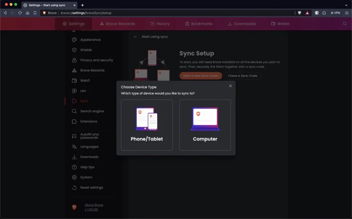Open Bookmarks tab in top navigation
Screen dimensions: 352x219
pos(199,24)
